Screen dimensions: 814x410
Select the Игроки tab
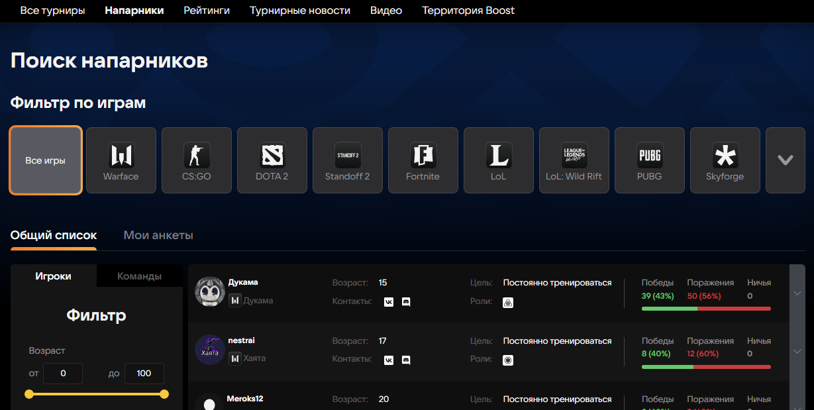point(54,276)
